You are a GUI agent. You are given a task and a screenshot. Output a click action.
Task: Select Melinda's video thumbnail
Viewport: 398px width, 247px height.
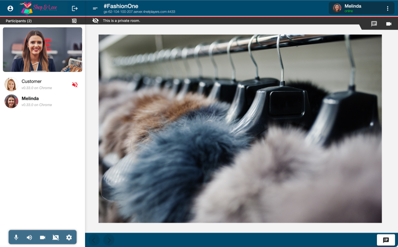pos(43,49)
